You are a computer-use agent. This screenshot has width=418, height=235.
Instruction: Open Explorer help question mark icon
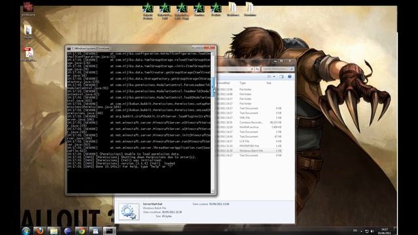[289, 77]
